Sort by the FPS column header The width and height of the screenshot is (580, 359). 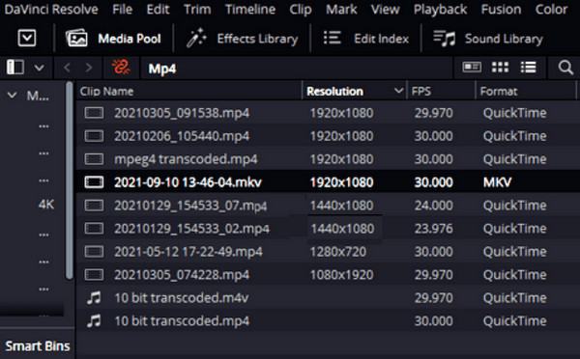point(420,92)
